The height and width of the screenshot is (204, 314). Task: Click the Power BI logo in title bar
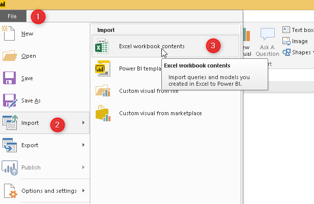pos(3,4)
